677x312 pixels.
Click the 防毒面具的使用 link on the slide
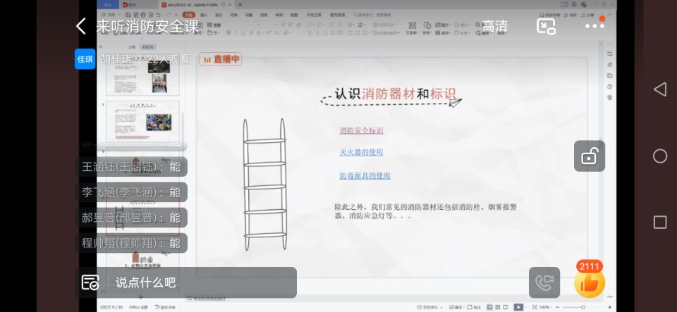coord(365,176)
